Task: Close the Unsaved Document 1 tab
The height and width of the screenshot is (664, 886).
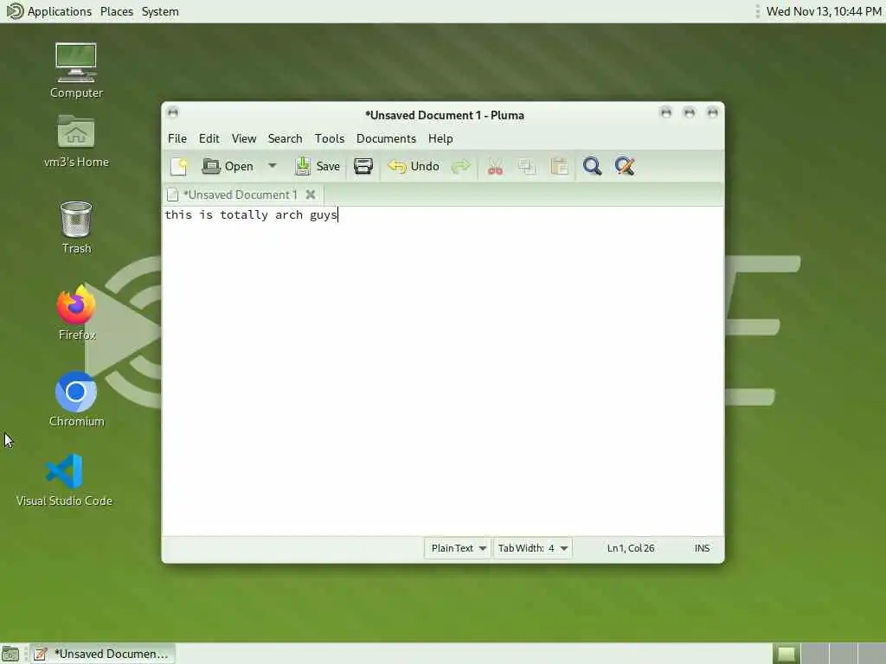Action: pos(311,195)
